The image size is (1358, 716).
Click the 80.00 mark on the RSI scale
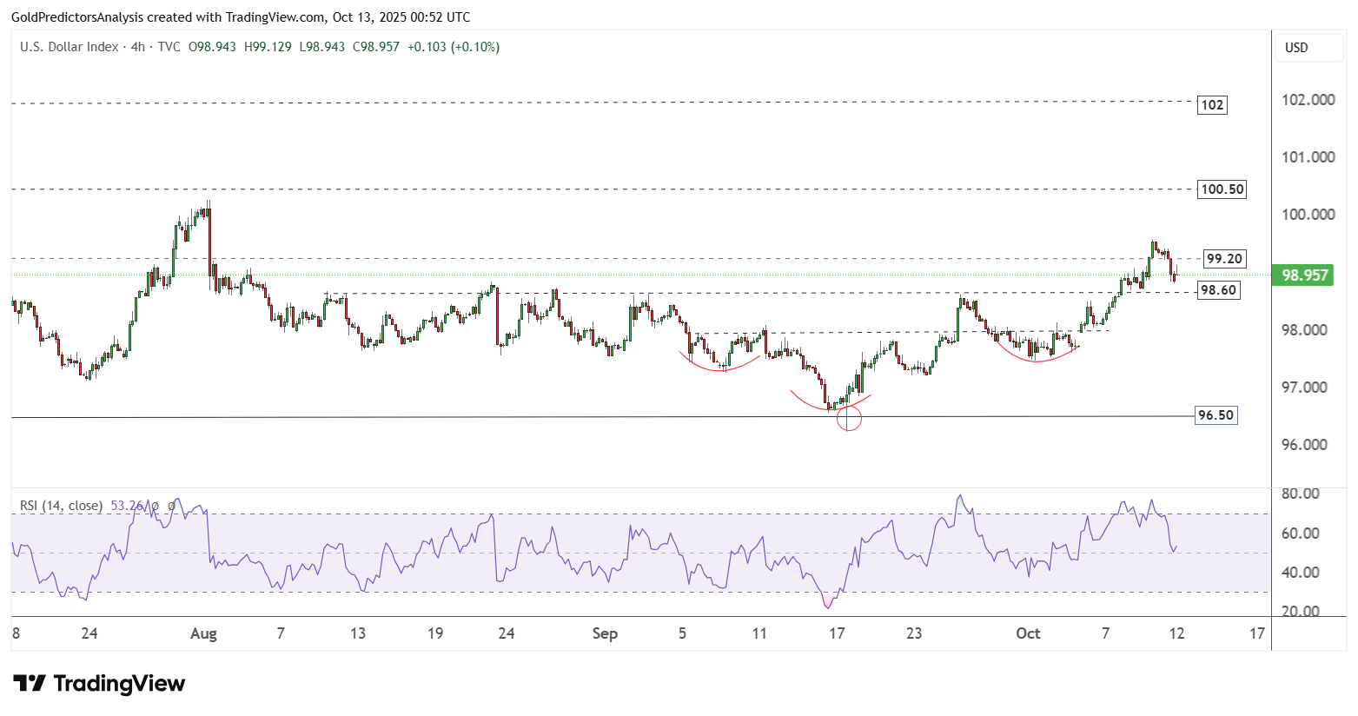coord(1300,494)
